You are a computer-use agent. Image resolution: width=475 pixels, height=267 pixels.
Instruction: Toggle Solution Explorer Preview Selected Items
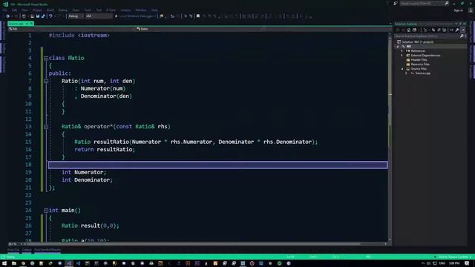pyautogui.click(x=463, y=30)
